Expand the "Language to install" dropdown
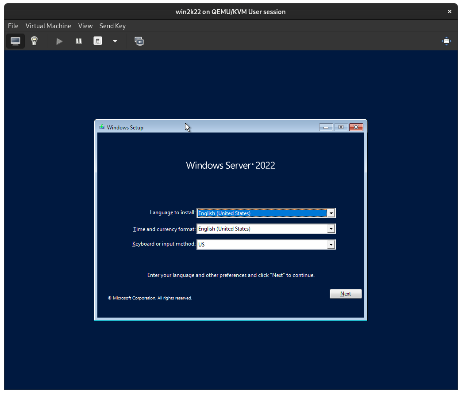This screenshot has height=394, width=462. tap(331, 213)
